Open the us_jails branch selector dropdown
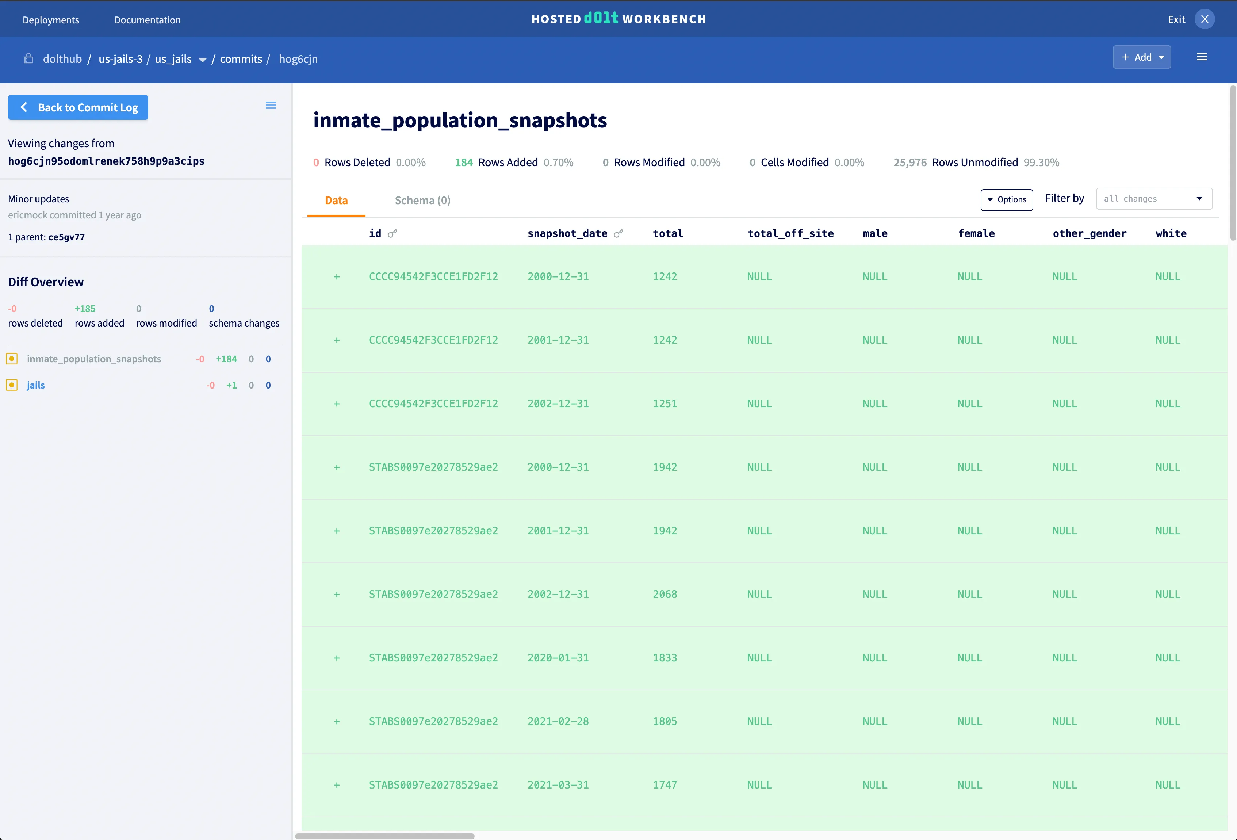 tap(202, 60)
